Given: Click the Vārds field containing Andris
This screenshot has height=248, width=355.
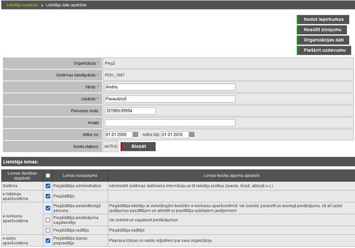Looking at the screenshot, I should coord(170,87).
